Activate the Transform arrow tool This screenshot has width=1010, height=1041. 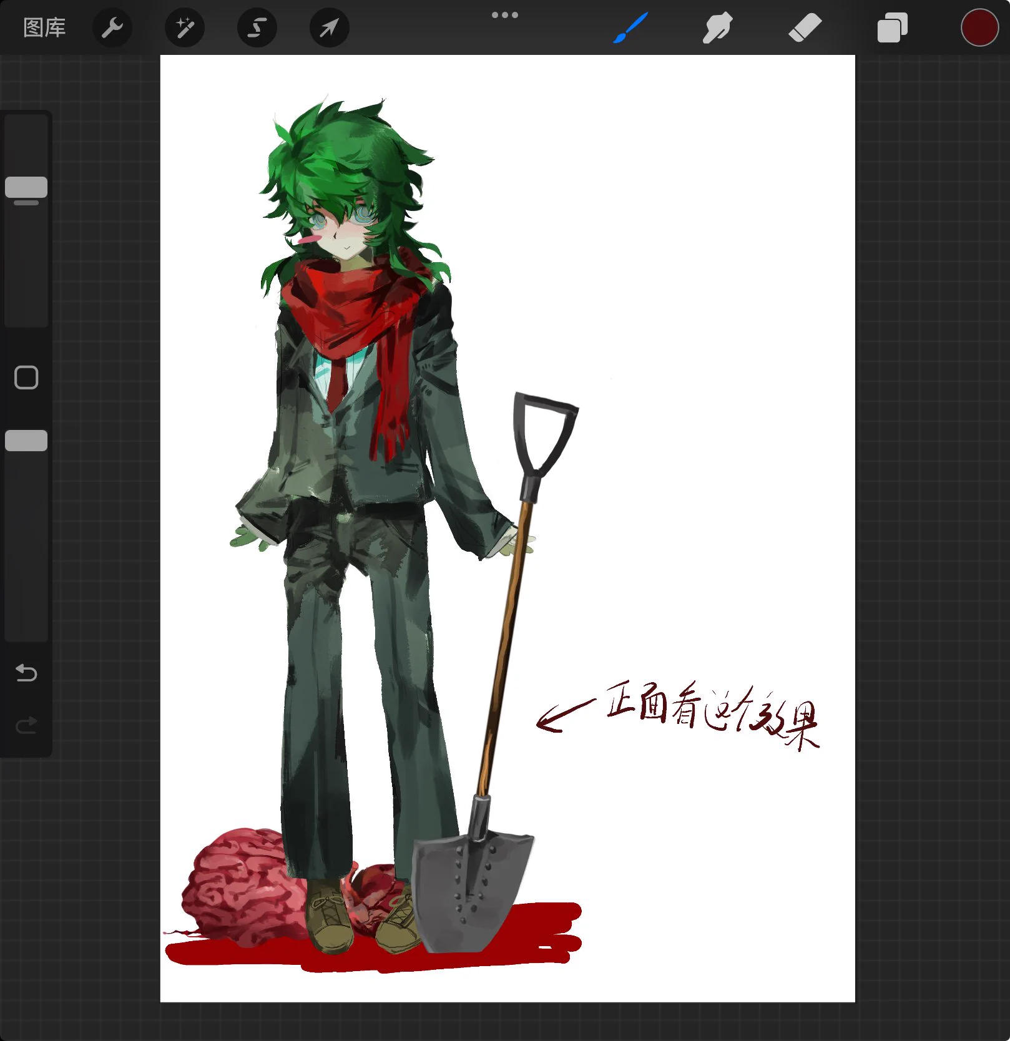click(x=330, y=28)
